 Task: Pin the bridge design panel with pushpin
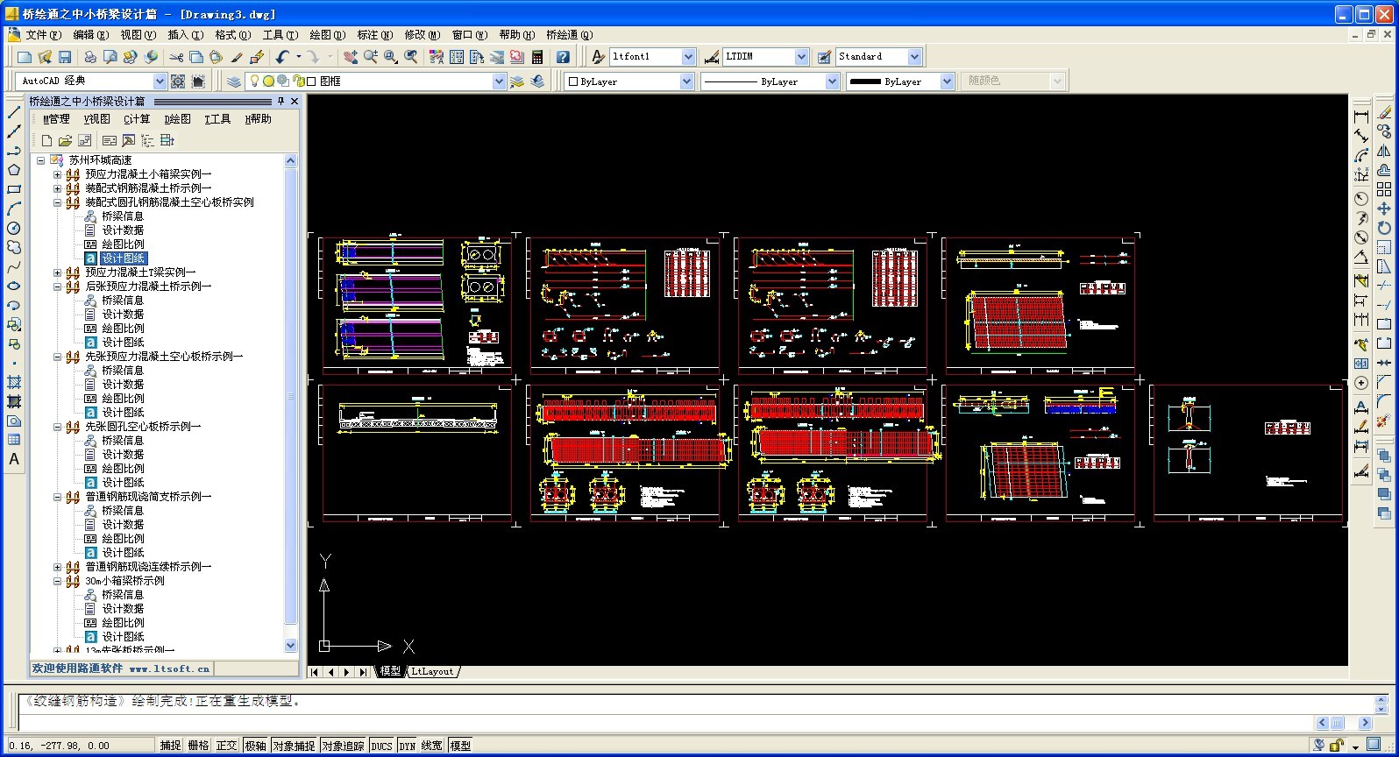[281, 102]
